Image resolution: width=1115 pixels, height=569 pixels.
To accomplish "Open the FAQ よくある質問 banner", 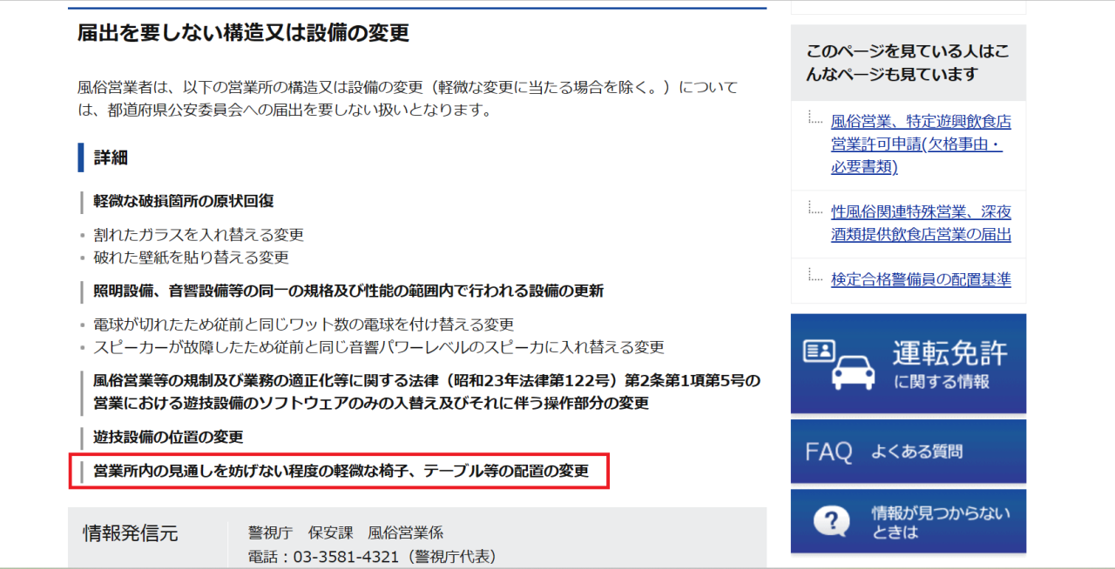I will click(x=908, y=452).
